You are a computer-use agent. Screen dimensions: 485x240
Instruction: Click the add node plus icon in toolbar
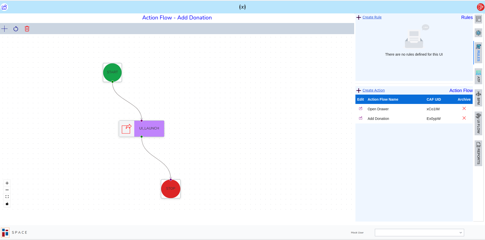(x=5, y=29)
